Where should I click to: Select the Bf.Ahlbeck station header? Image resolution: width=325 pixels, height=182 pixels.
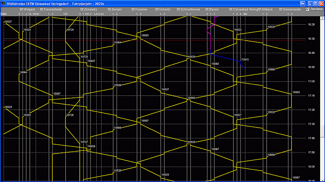[265, 9]
